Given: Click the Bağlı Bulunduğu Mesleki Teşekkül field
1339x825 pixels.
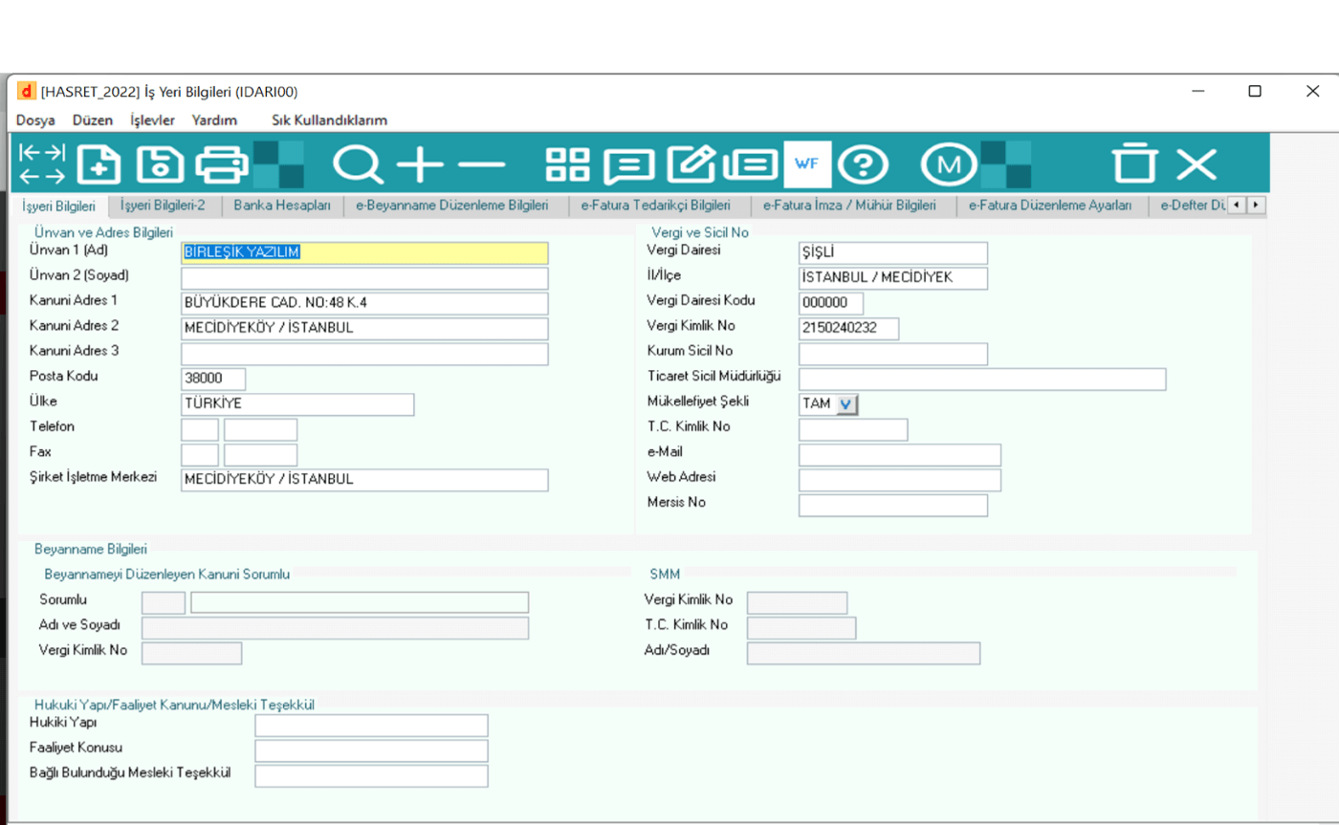Looking at the screenshot, I should [371, 775].
